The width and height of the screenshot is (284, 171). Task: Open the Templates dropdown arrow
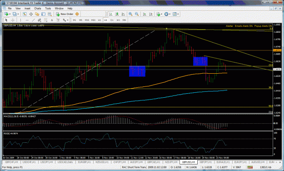[178, 14]
